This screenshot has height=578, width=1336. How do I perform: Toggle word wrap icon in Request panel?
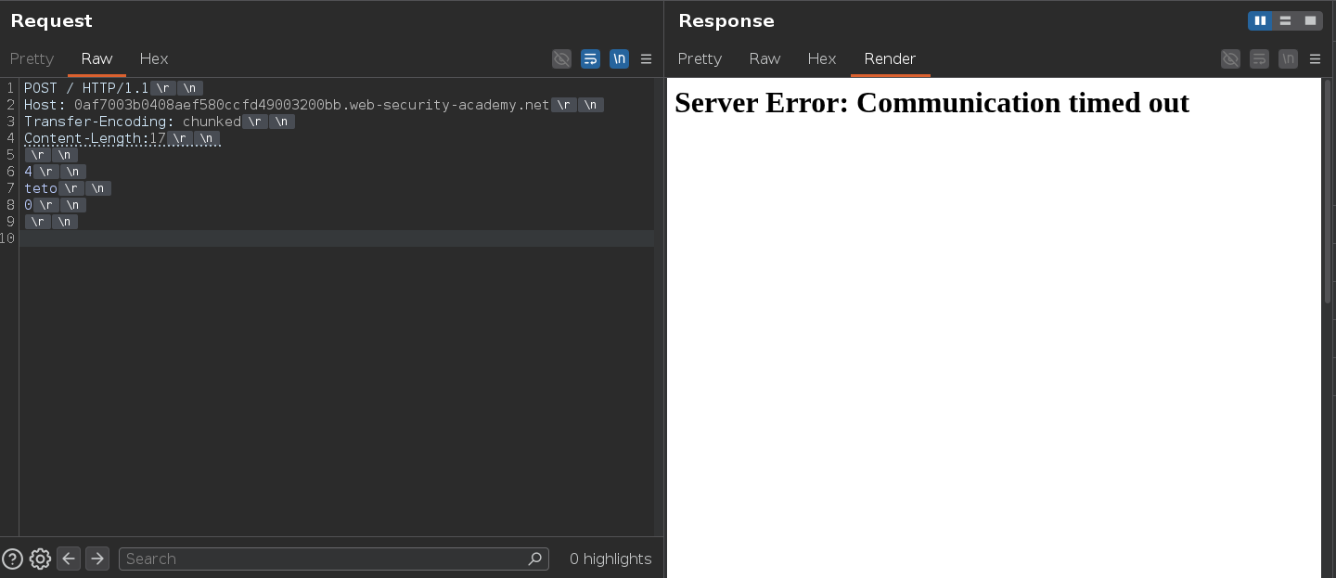(x=590, y=58)
